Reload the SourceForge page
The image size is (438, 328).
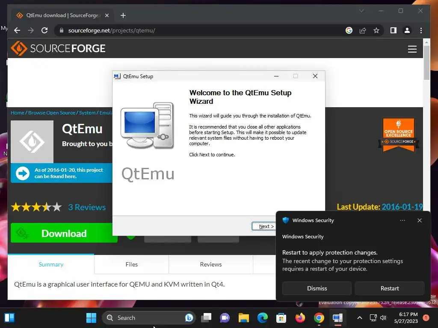44,30
